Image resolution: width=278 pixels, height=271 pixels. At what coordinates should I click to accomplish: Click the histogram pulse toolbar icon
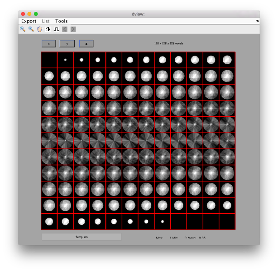coord(56,29)
